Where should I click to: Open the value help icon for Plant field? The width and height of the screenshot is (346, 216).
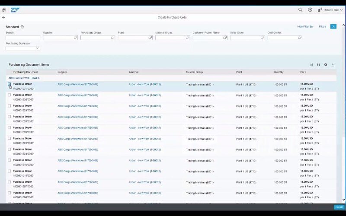coord(150,38)
